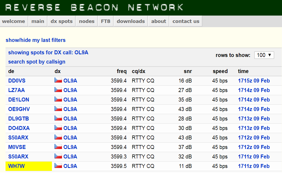Click show/hide my last filters link
282x174 pixels.
pos(36,40)
